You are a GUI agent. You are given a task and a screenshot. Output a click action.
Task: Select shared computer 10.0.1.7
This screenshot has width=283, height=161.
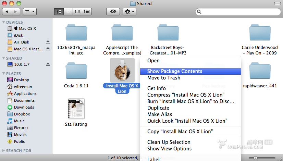(x=18, y=64)
